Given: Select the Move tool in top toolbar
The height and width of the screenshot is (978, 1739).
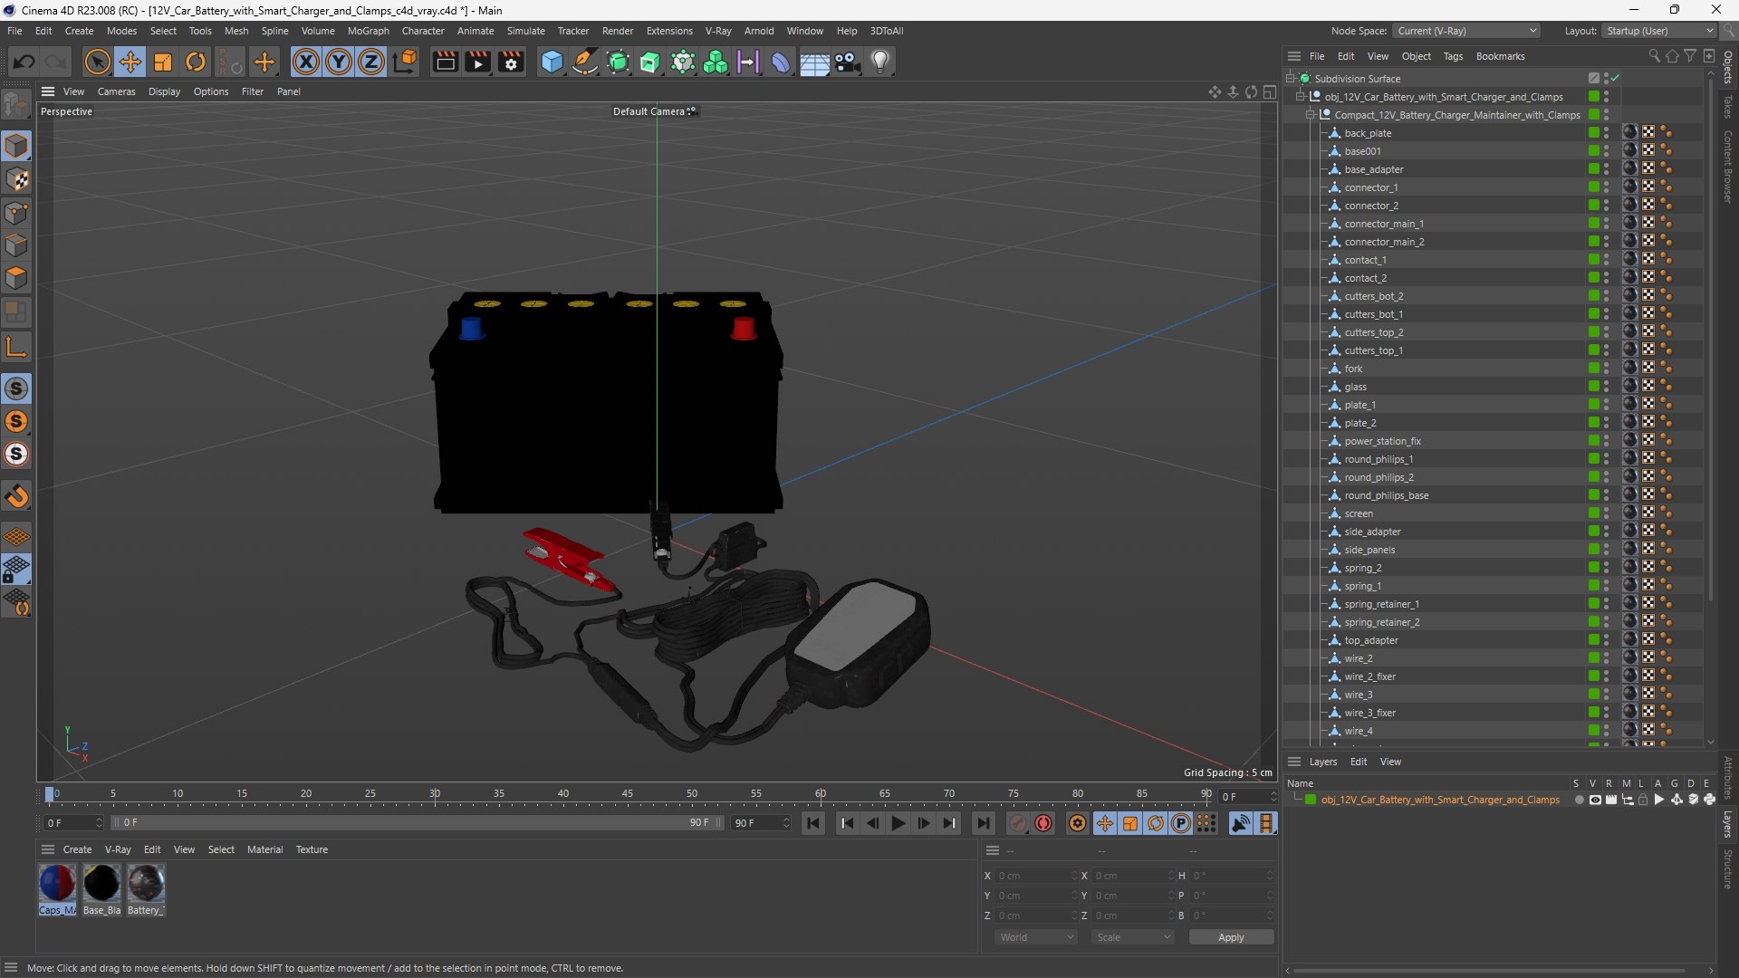Looking at the screenshot, I should tap(130, 62).
